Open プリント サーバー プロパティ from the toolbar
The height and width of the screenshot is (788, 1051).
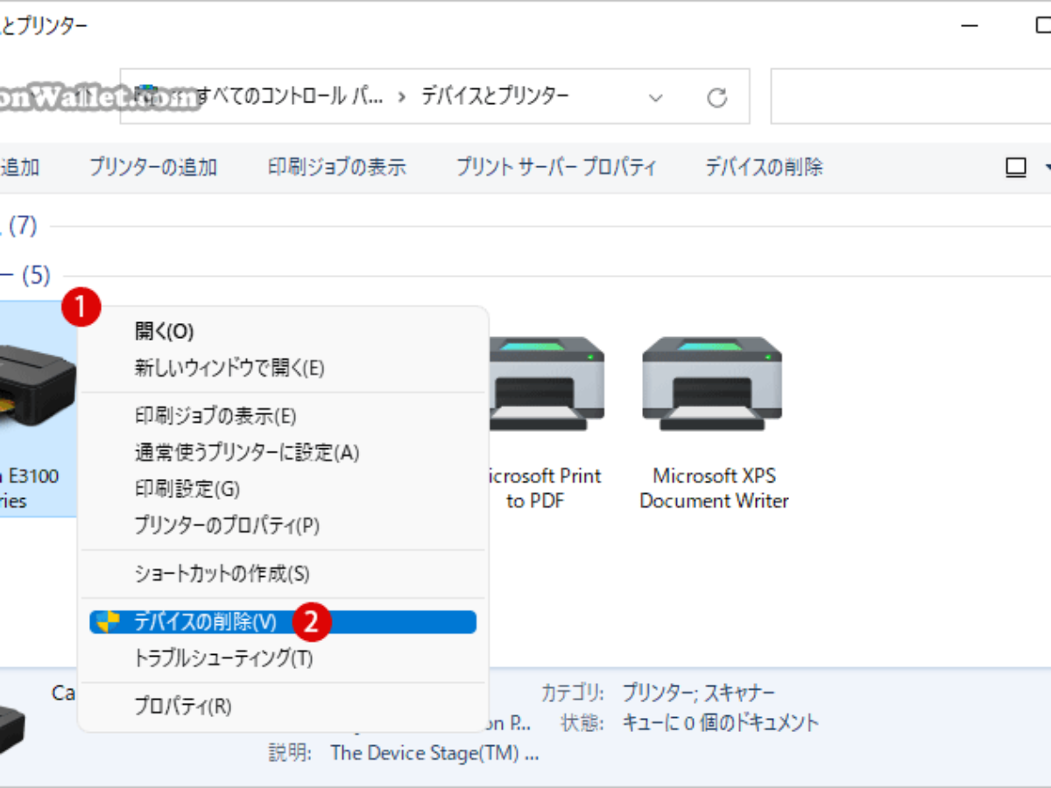click(557, 166)
